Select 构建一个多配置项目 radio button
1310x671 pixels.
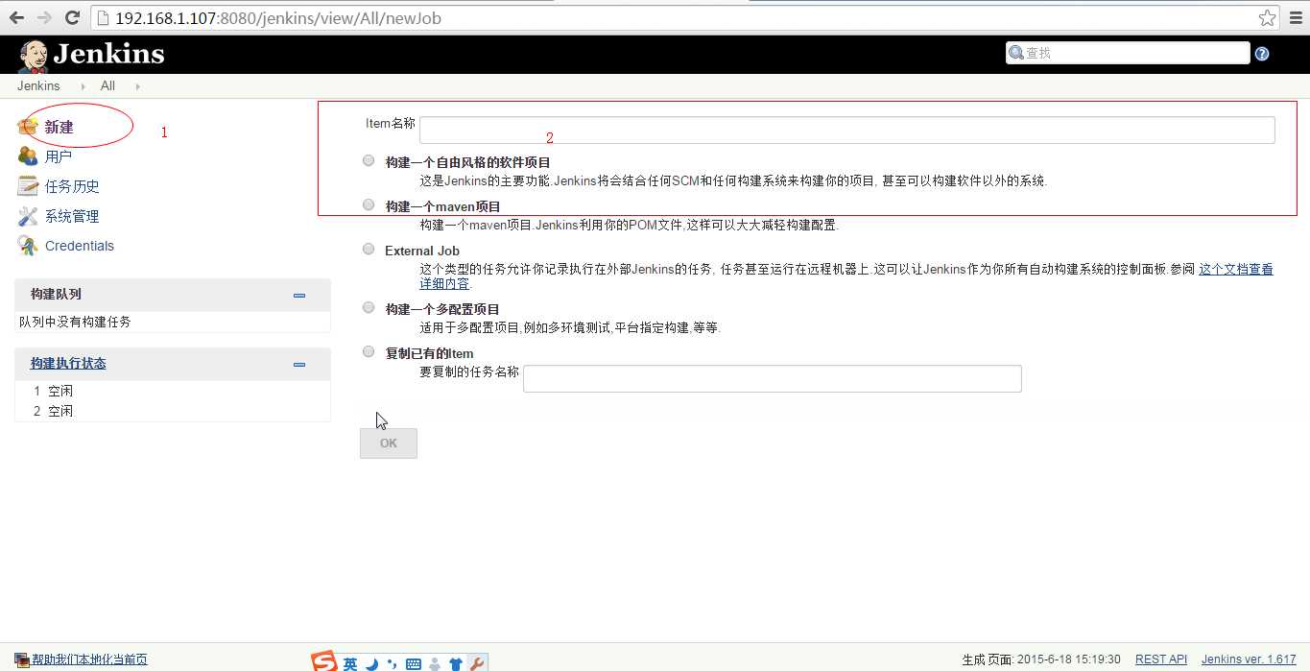369,307
